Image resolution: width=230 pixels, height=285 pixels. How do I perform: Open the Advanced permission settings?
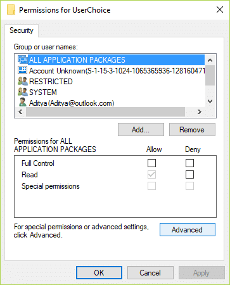(188, 229)
